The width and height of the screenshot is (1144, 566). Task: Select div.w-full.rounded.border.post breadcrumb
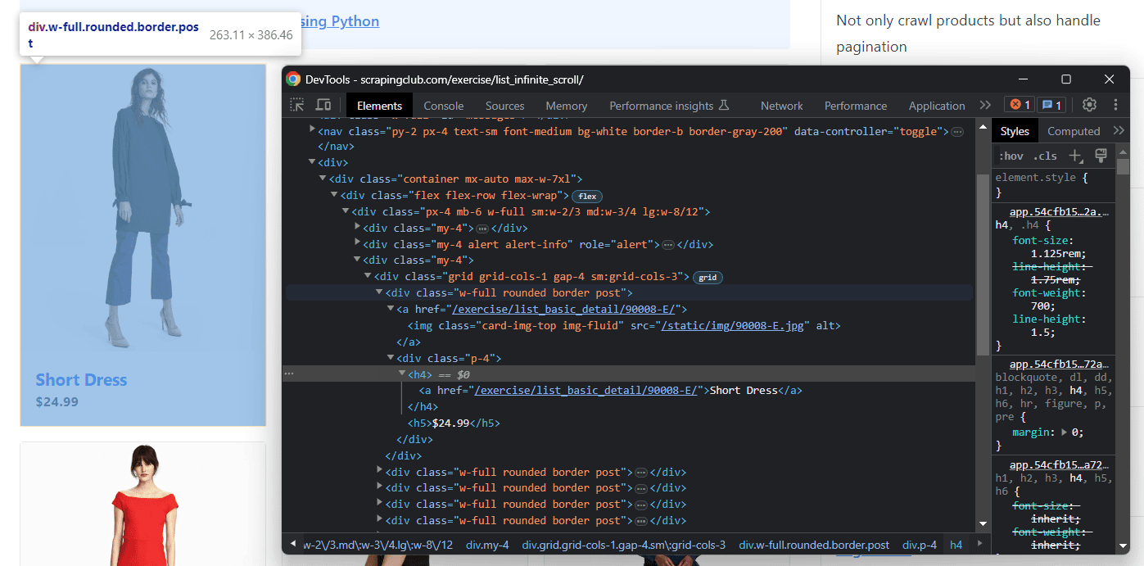click(x=814, y=545)
